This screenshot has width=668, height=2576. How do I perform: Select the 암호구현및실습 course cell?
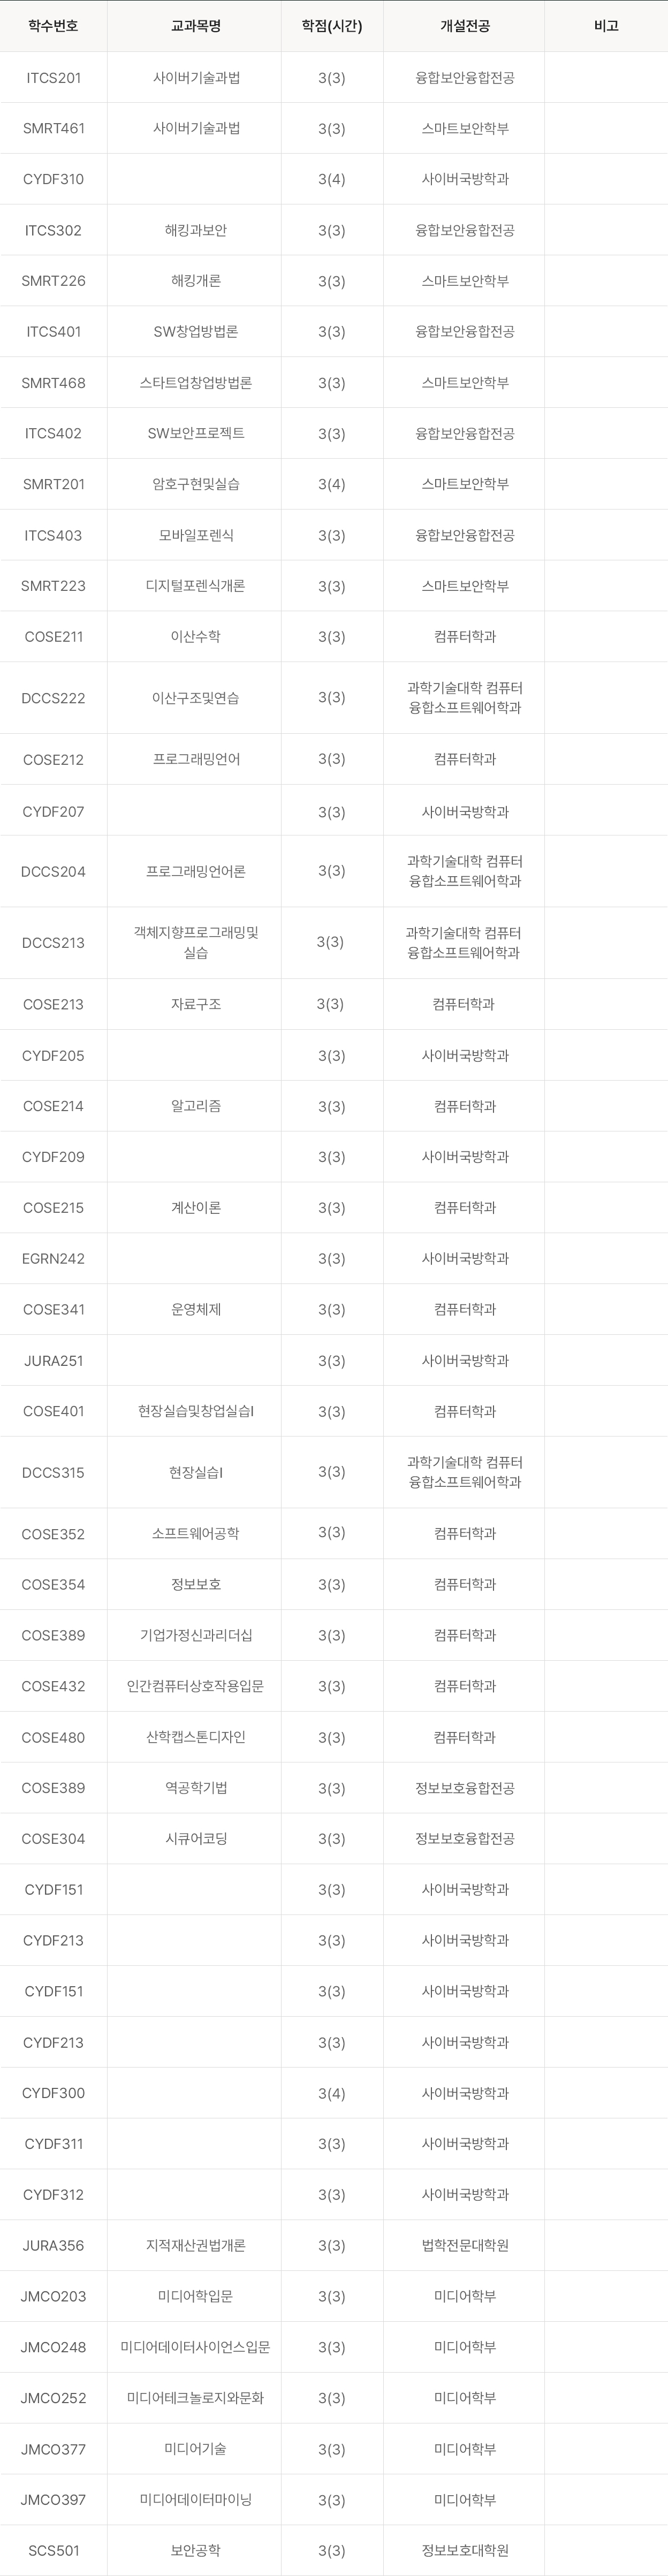point(196,484)
